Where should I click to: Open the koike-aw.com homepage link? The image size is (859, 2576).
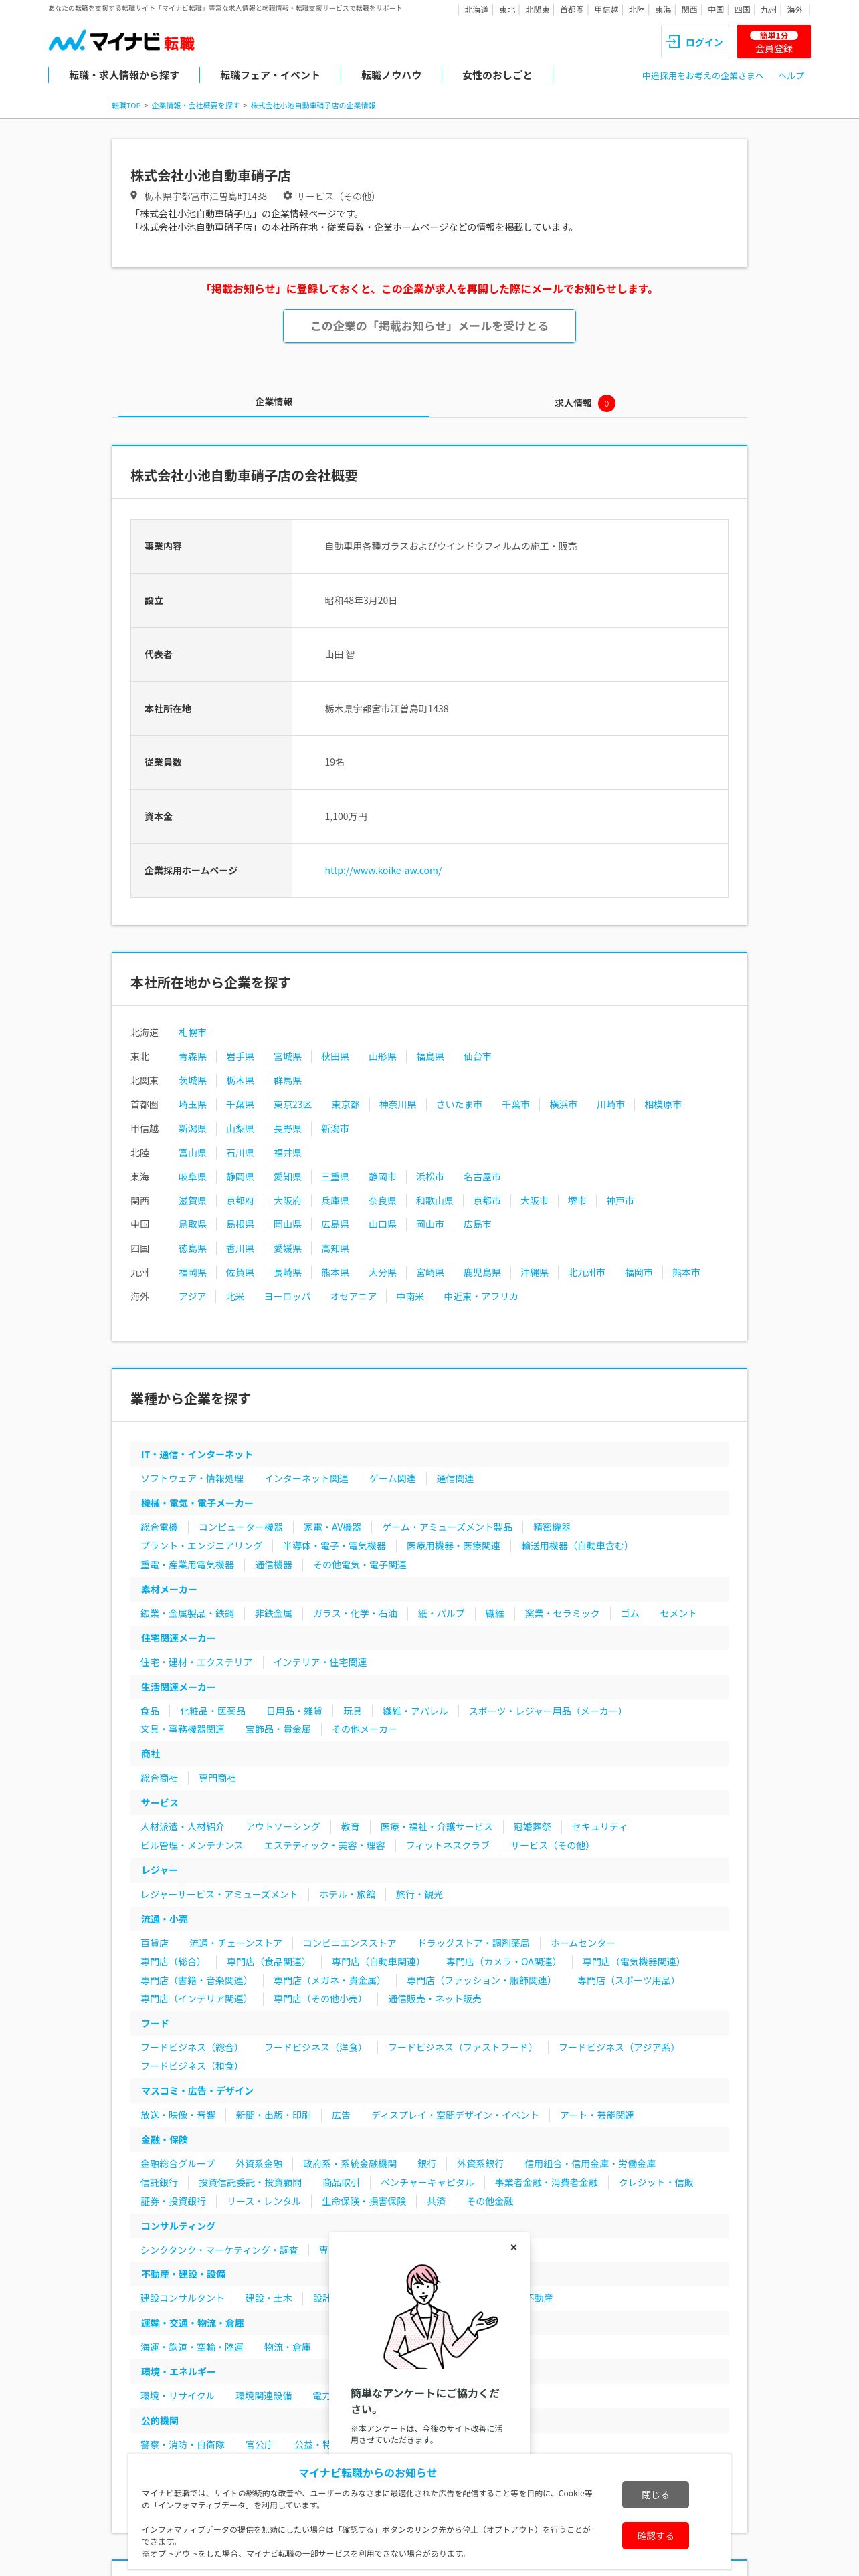[383, 871]
